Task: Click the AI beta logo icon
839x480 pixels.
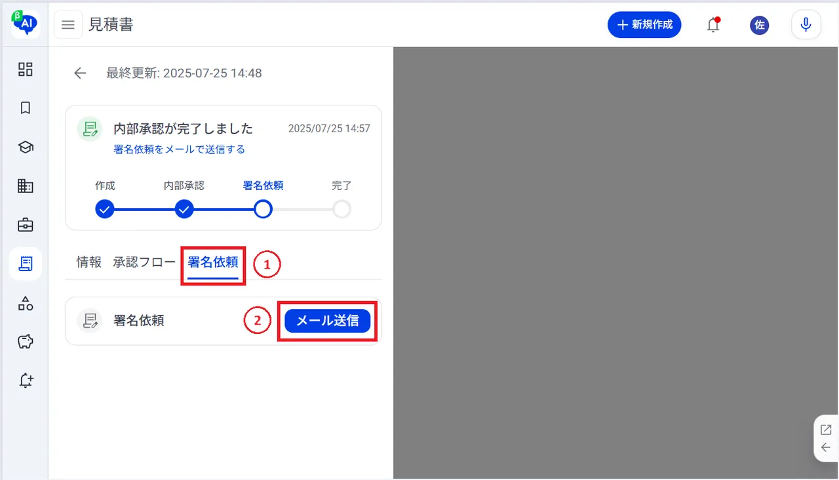Action: pos(26,24)
